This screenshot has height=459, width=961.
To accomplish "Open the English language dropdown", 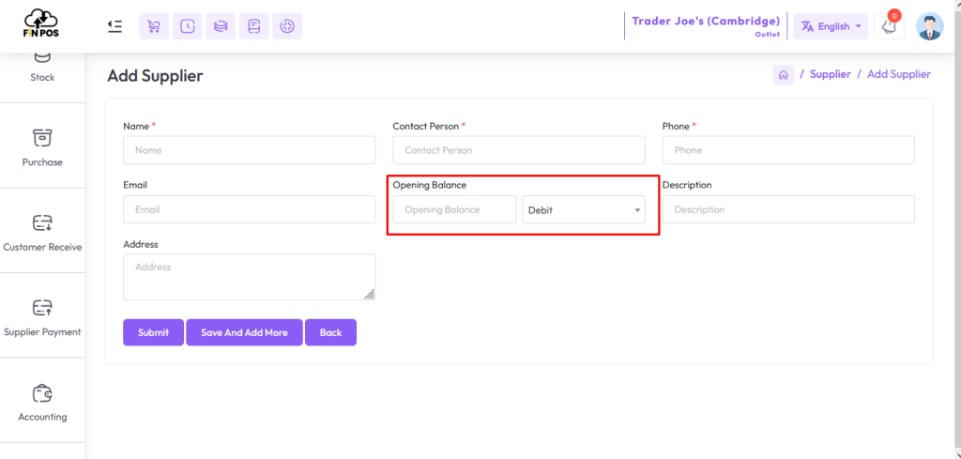I will pos(831,26).
